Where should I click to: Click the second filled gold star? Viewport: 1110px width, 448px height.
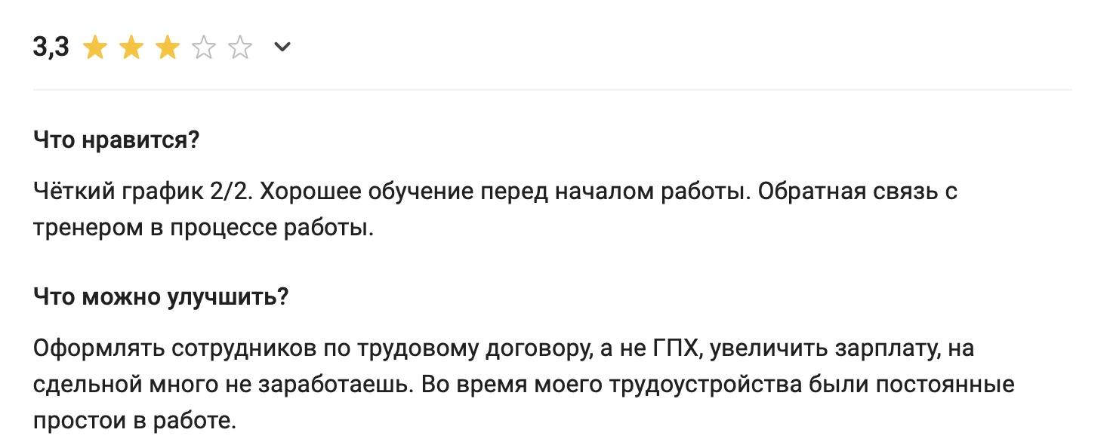[131, 48]
